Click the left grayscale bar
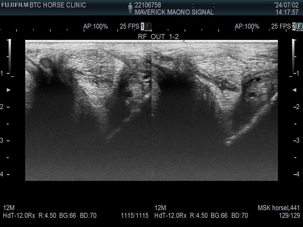Image resolution: width=303 pixels, height=227 pixels. point(9,56)
